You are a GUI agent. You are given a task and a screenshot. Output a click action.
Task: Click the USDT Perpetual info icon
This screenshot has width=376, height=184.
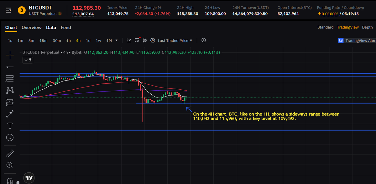(x=60, y=14)
